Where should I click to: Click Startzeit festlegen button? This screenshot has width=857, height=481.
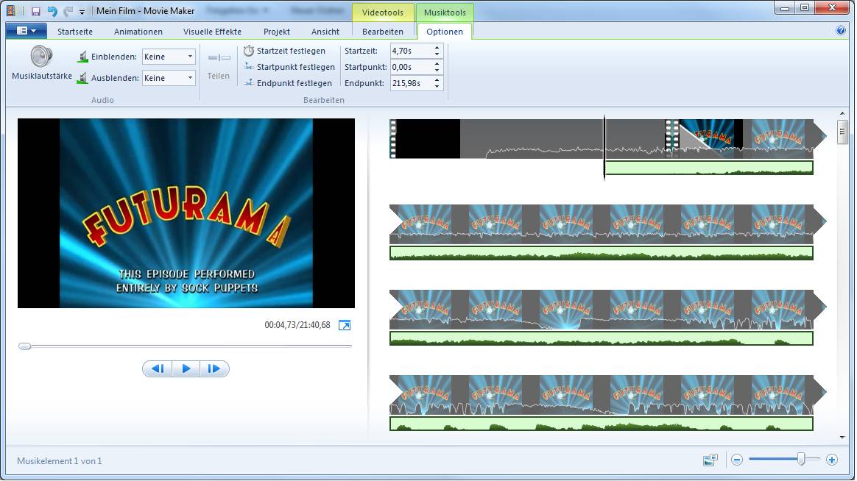[x=285, y=51]
